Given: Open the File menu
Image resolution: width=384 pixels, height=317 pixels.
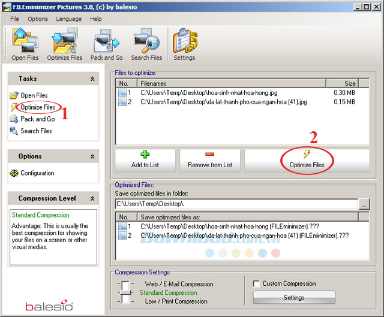Looking at the screenshot, I should 14,19.
